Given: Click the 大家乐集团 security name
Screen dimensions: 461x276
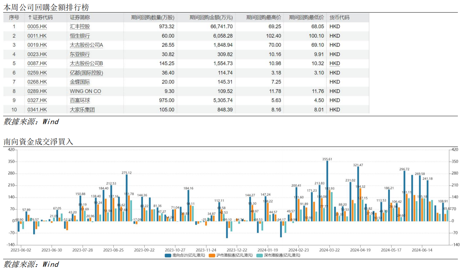Looking at the screenshot, I should pyautogui.click(x=82, y=110).
